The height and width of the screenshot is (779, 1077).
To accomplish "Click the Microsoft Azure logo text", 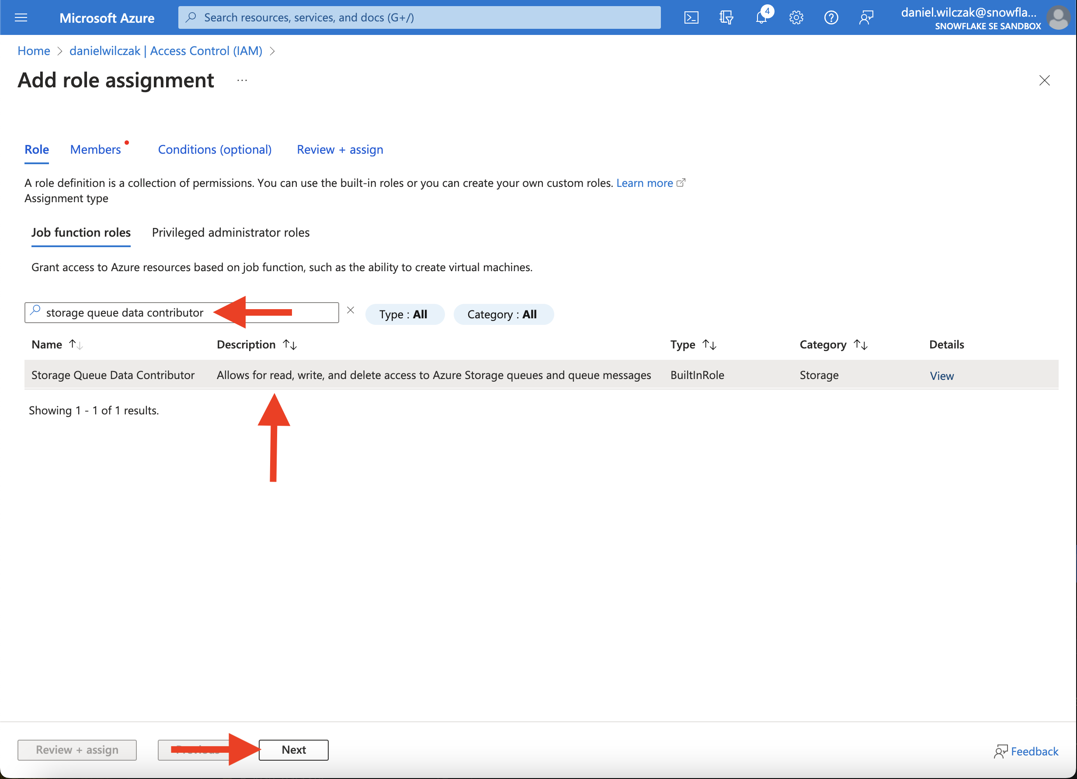I will 107,18.
